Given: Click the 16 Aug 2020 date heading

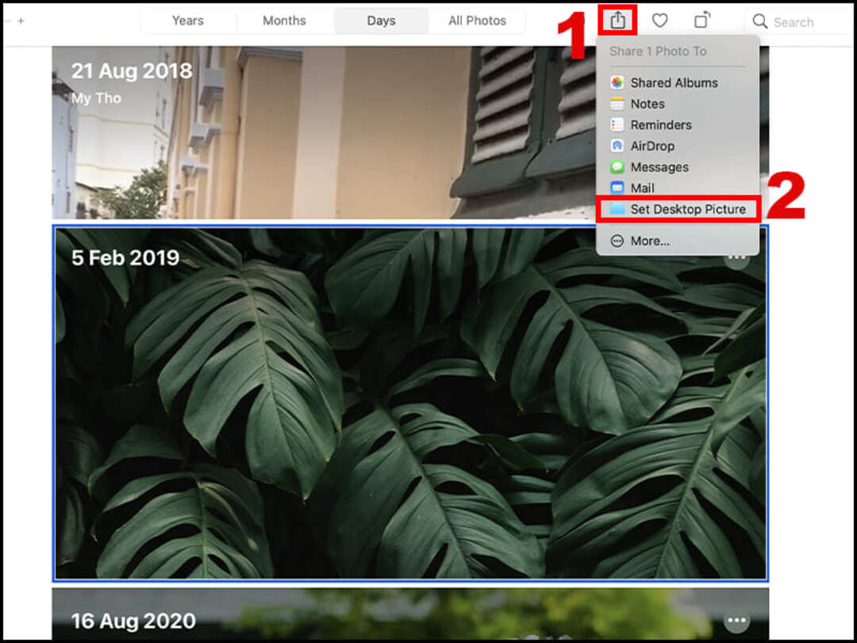Looking at the screenshot, I should tap(133, 621).
